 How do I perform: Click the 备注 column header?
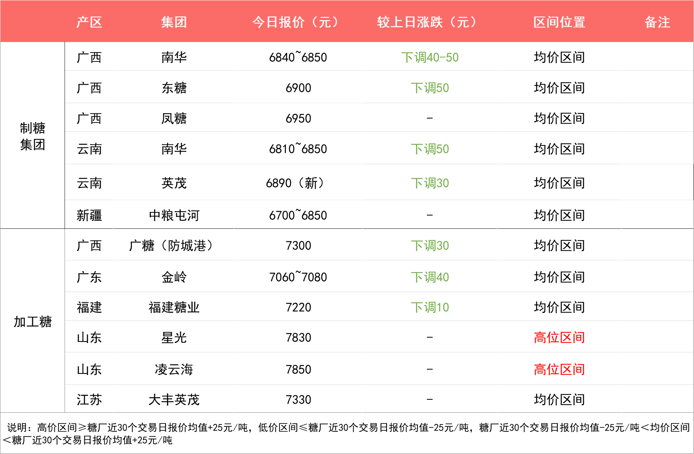(x=657, y=22)
